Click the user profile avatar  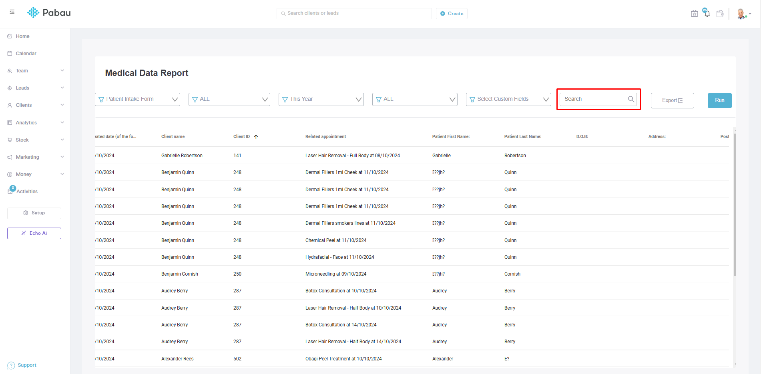click(x=741, y=14)
